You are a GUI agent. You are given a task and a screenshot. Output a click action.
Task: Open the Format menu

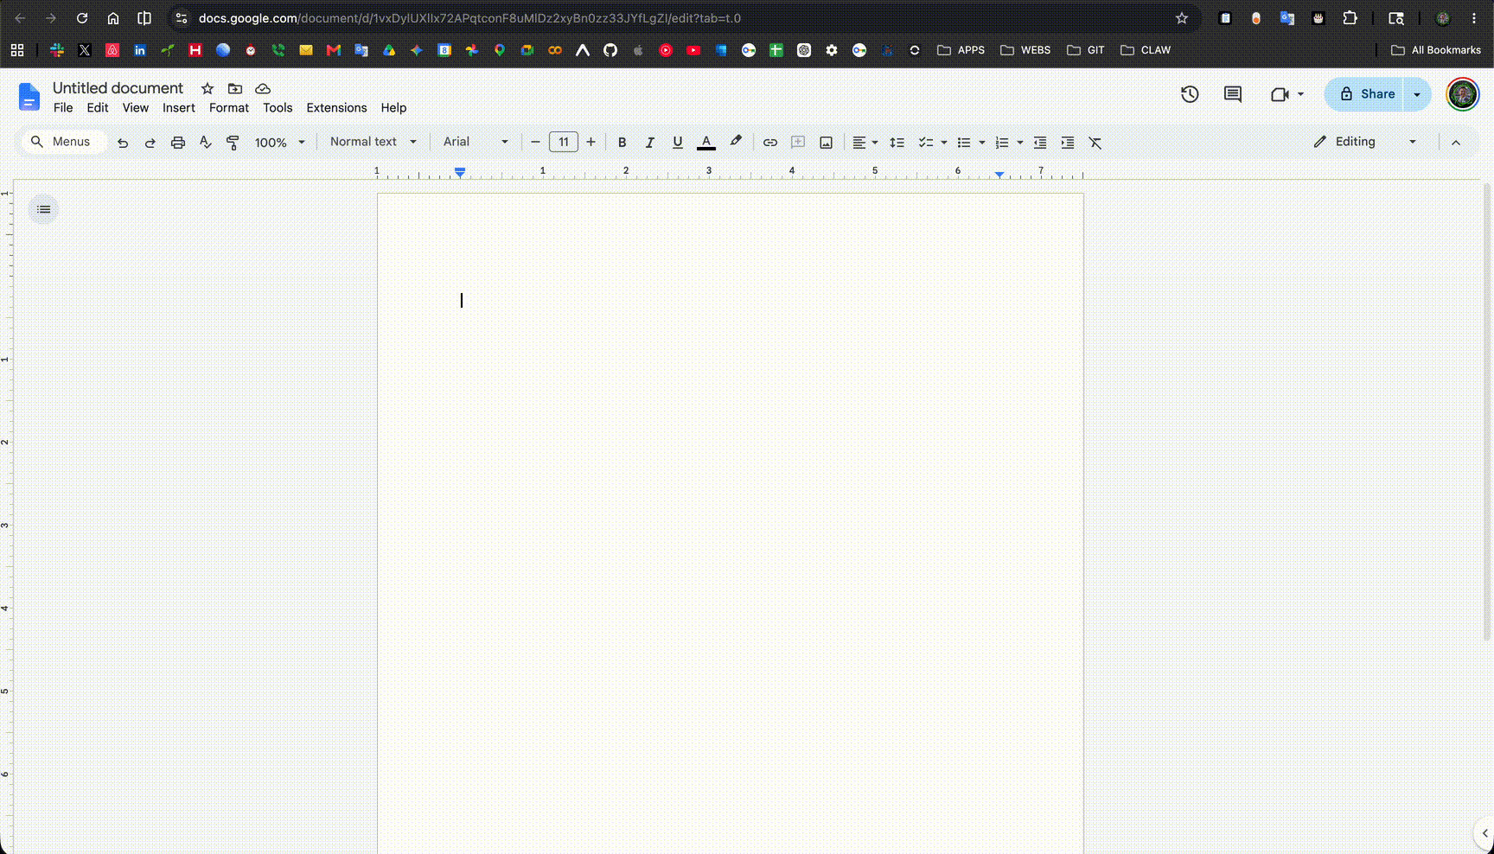click(x=229, y=108)
